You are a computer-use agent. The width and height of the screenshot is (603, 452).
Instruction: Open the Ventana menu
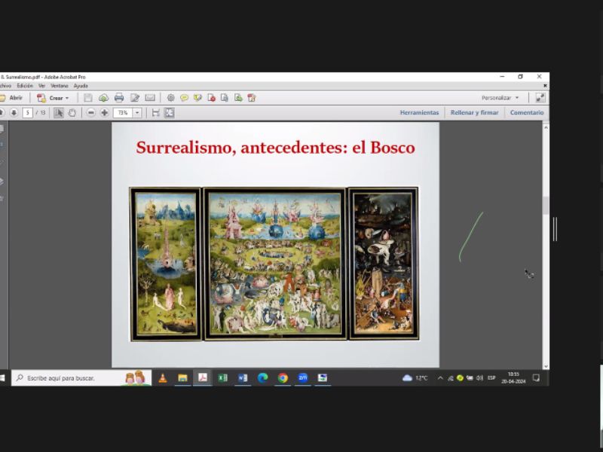pyautogui.click(x=60, y=86)
